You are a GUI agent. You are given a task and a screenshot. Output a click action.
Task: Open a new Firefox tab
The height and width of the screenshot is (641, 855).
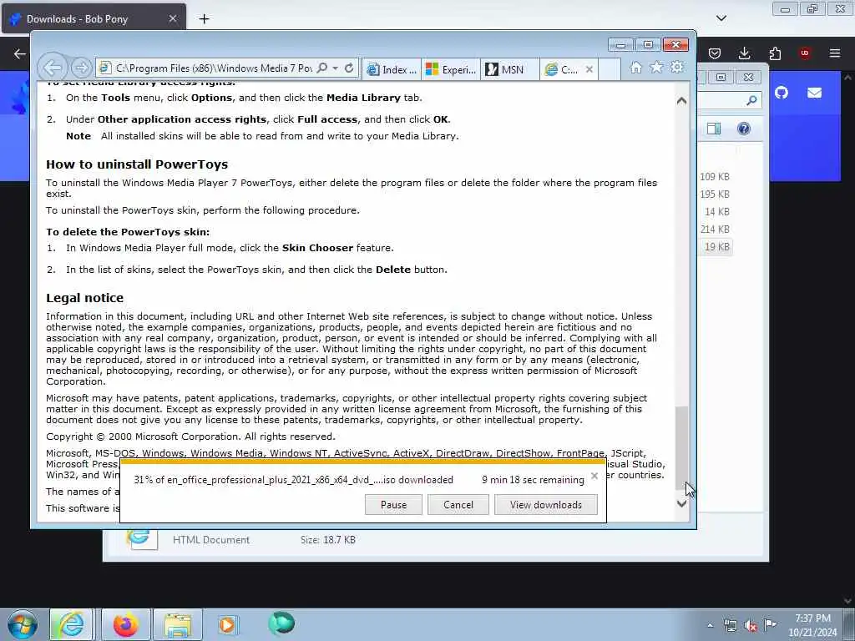click(204, 19)
